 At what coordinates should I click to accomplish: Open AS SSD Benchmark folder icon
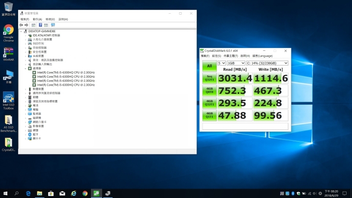[x=8, y=124]
